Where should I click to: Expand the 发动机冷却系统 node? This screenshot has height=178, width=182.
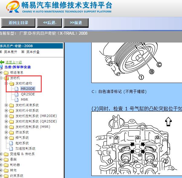coord(6,111)
